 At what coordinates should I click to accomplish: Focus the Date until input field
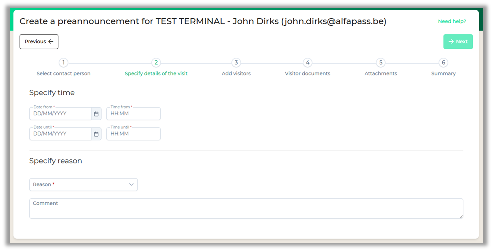(x=60, y=134)
